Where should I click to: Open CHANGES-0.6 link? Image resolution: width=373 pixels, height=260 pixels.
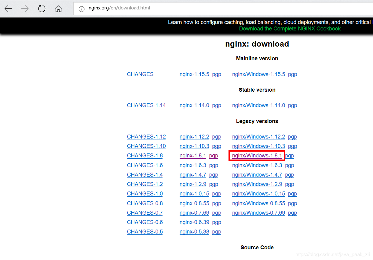(145, 222)
